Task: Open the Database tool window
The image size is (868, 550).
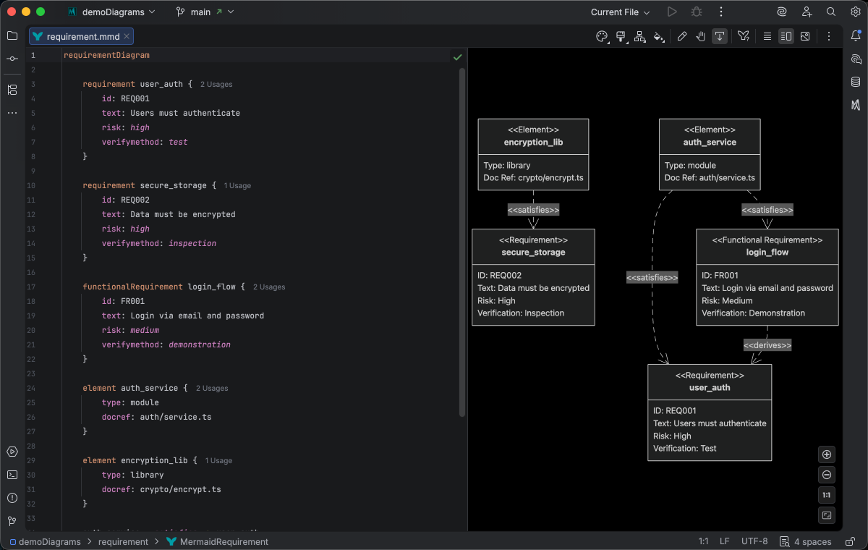Action: [856, 82]
